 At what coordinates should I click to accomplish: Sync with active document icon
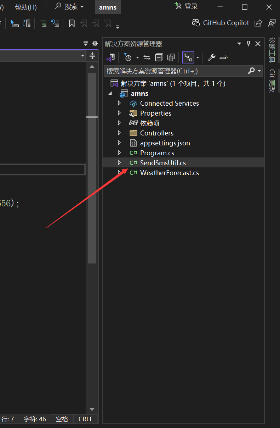(x=147, y=57)
